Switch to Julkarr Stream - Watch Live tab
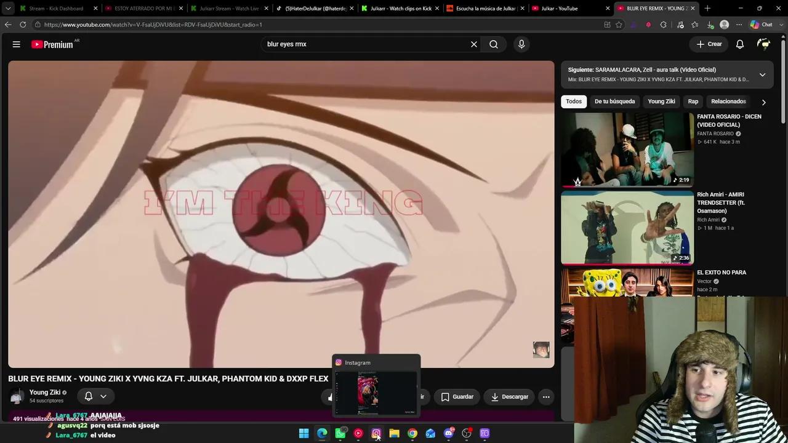The height and width of the screenshot is (443, 788). pyautogui.click(x=229, y=9)
